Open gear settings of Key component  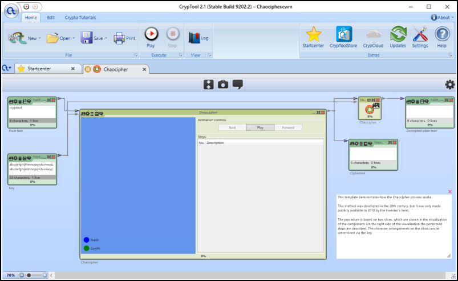click(15, 158)
